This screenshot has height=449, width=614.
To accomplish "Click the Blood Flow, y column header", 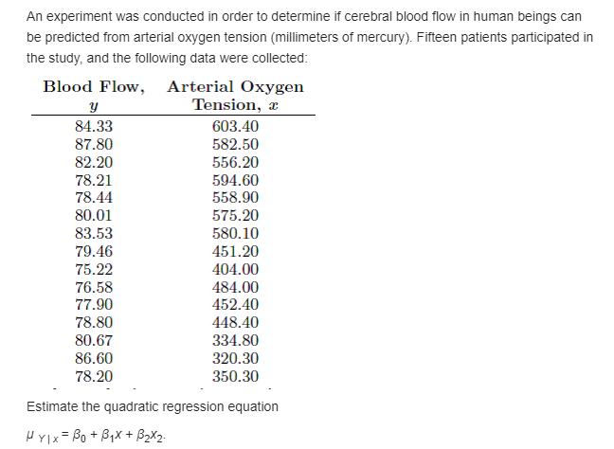I will pyautogui.click(x=94, y=96).
